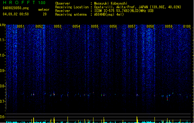
Task: Click the long red echo streak after 0059
Action: (167, 98)
